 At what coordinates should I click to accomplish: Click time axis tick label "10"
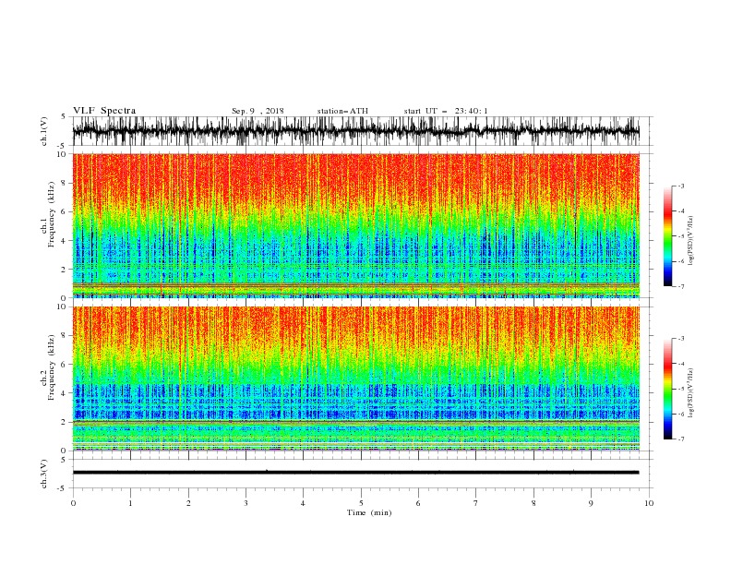pos(649,503)
